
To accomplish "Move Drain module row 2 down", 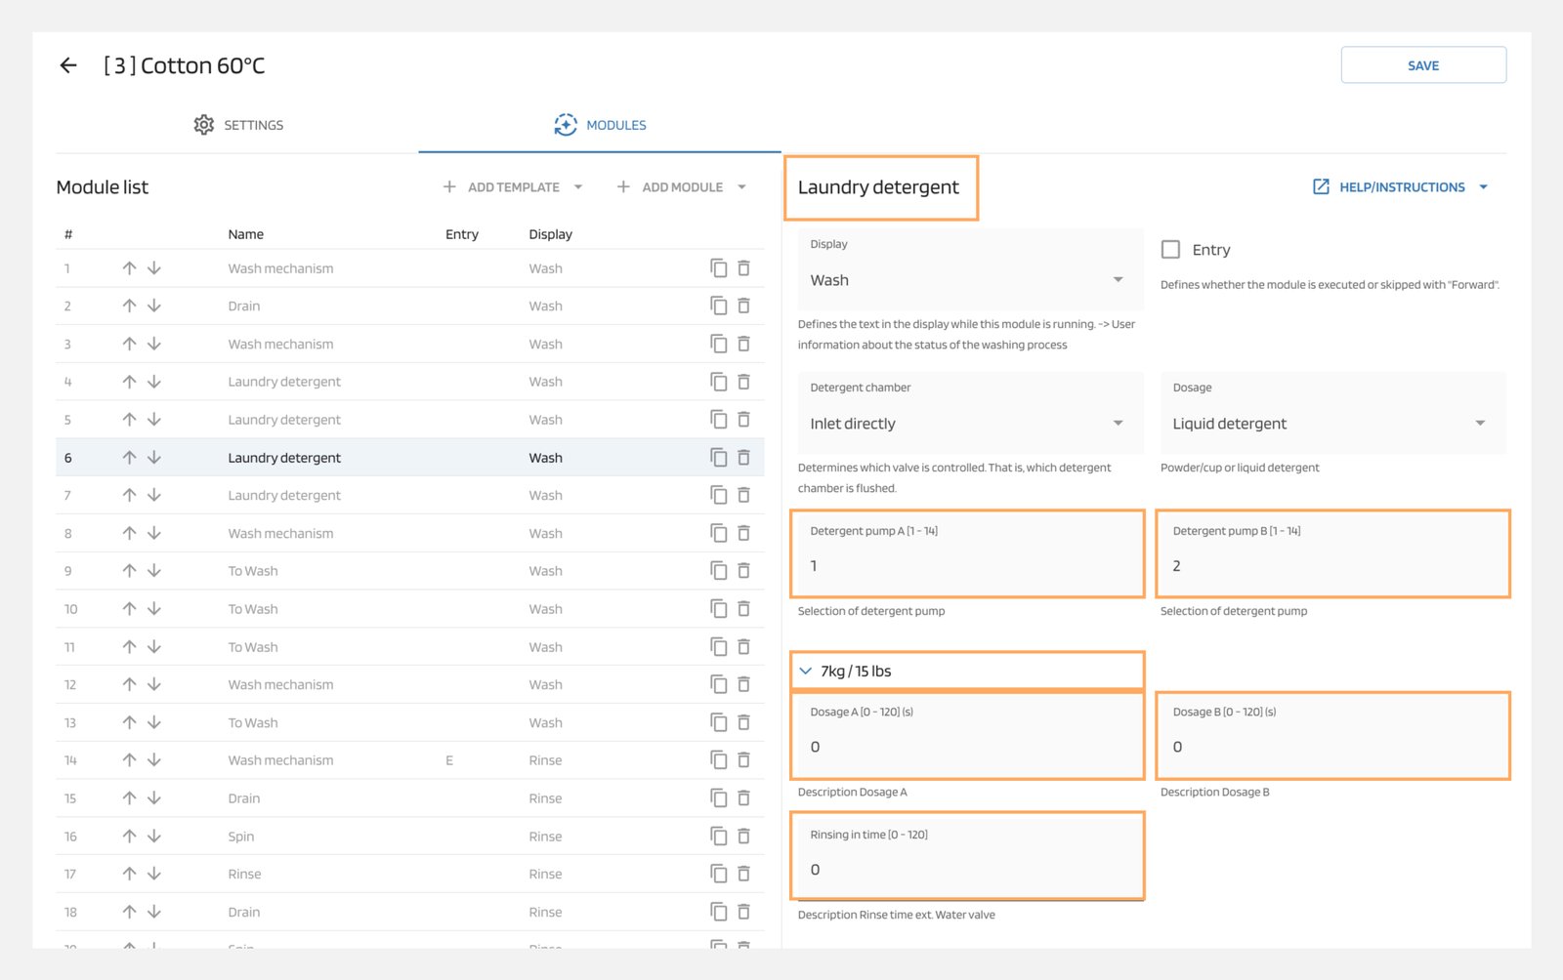I will [x=154, y=306].
